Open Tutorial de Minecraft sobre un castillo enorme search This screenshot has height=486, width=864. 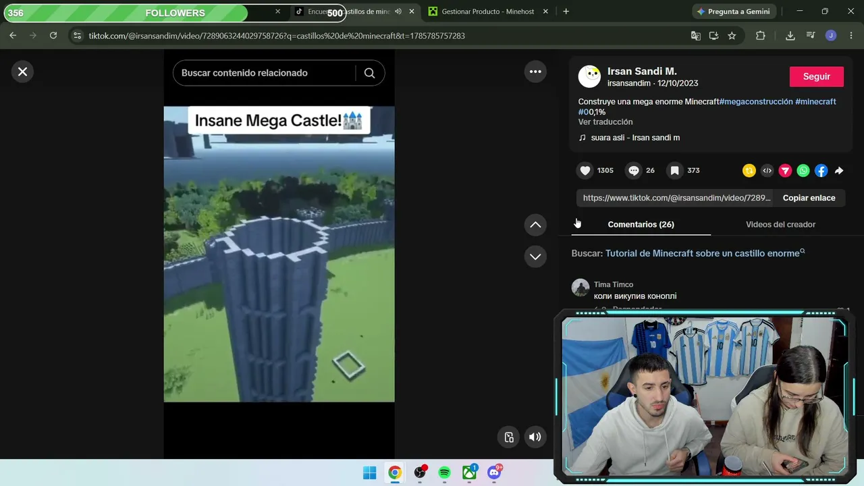(x=702, y=253)
